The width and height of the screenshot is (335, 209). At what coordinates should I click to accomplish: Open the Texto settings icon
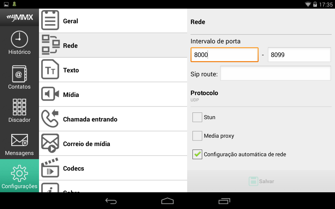point(50,70)
